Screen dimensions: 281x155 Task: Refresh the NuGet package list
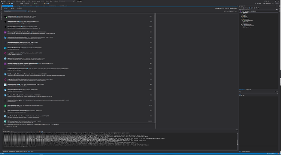coord(28,11)
